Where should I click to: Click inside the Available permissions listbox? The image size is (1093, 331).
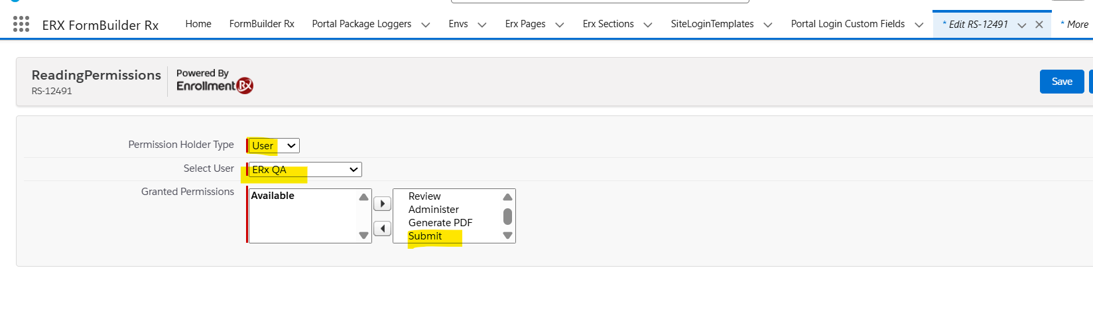pyautogui.click(x=309, y=216)
